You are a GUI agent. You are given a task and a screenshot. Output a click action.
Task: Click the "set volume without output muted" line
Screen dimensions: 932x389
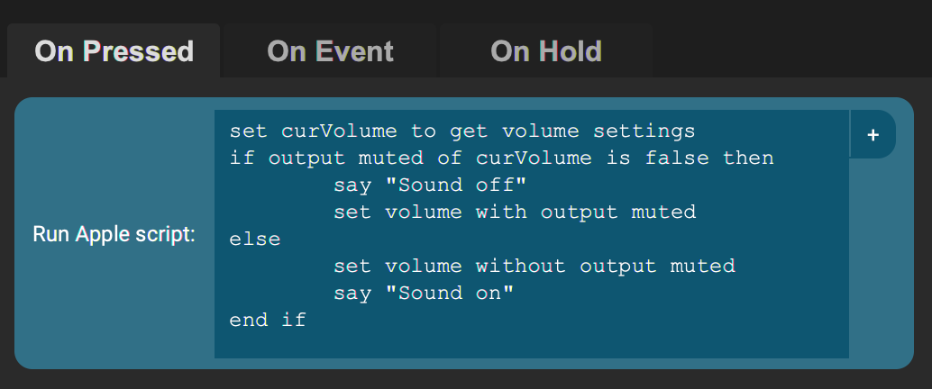click(x=534, y=267)
